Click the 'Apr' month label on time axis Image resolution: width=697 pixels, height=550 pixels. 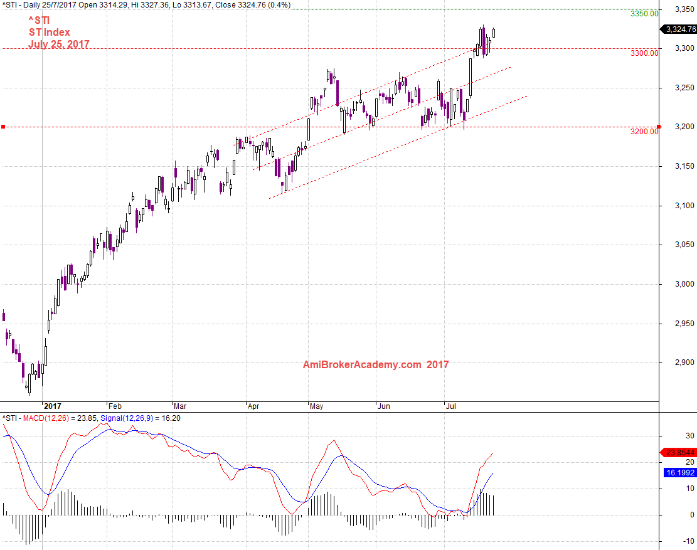[253, 406]
